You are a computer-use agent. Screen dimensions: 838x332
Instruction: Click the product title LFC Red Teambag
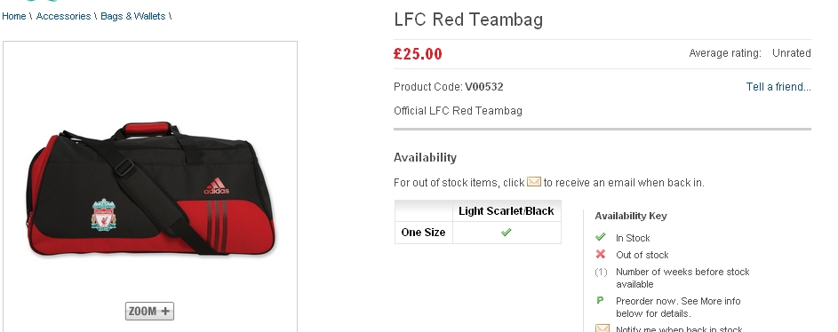tap(468, 20)
